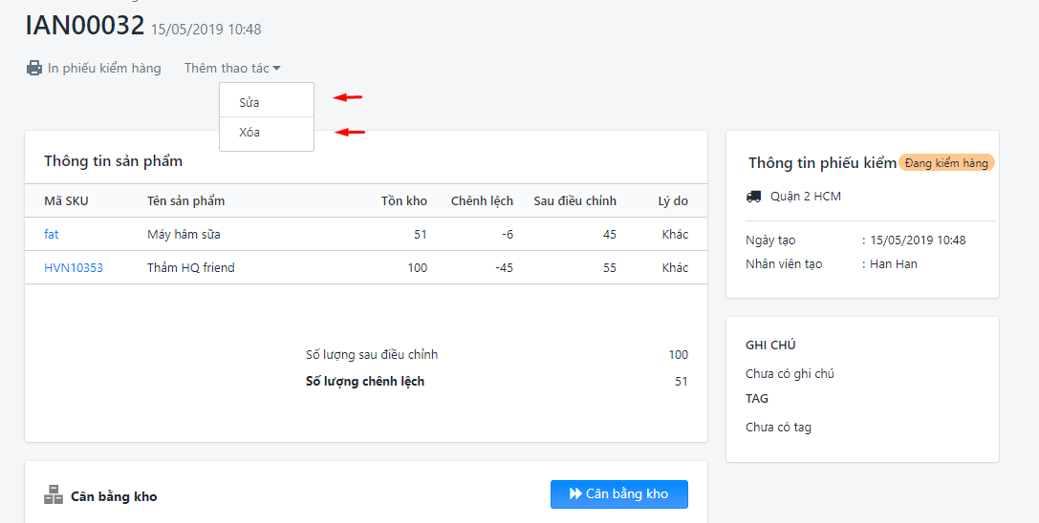The image size is (1039, 523).
Task: Click the Lý do column header
Action: tap(673, 201)
